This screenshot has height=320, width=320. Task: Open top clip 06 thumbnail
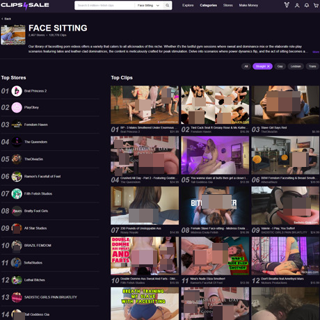[285, 155]
